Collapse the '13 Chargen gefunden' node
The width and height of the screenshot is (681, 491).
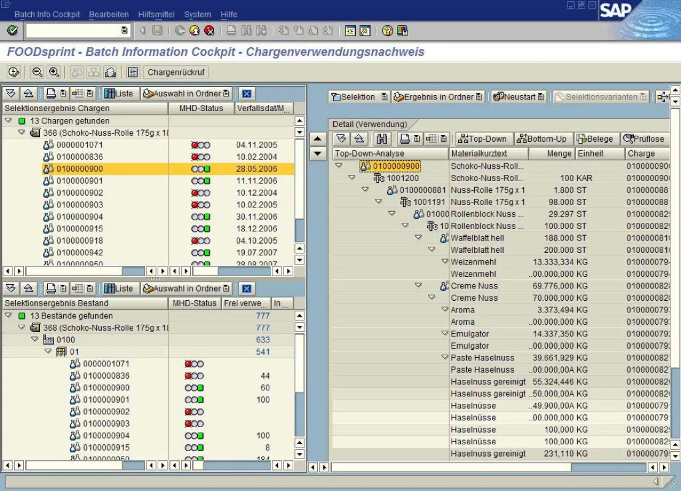point(8,120)
